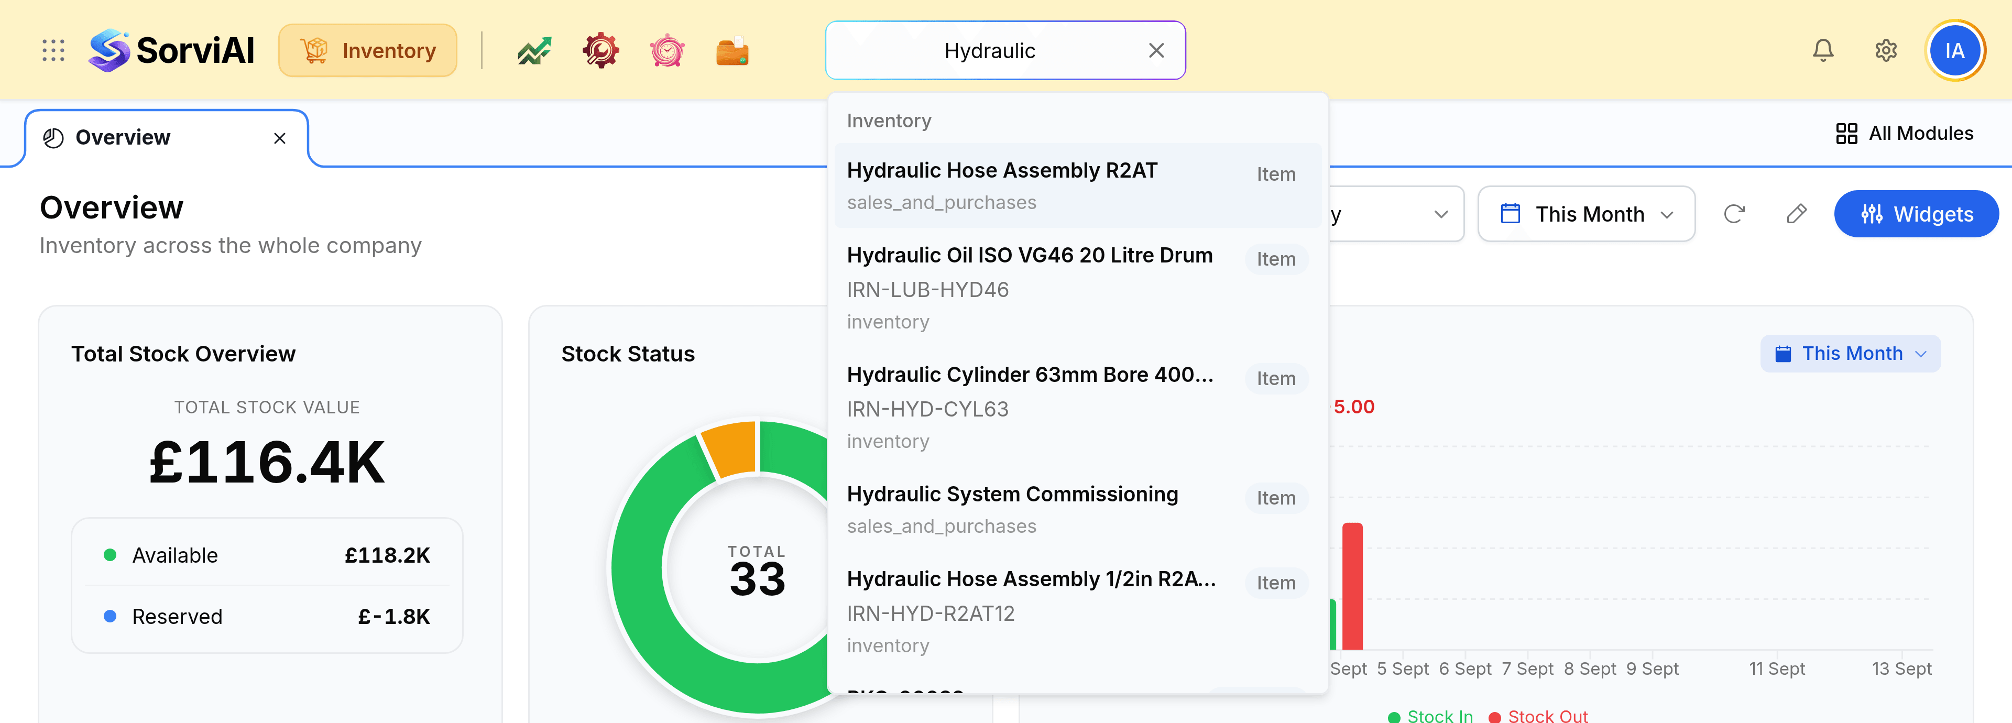Viewport: 2012px width, 723px height.
Task: Refresh the dashboard
Action: click(1734, 214)
